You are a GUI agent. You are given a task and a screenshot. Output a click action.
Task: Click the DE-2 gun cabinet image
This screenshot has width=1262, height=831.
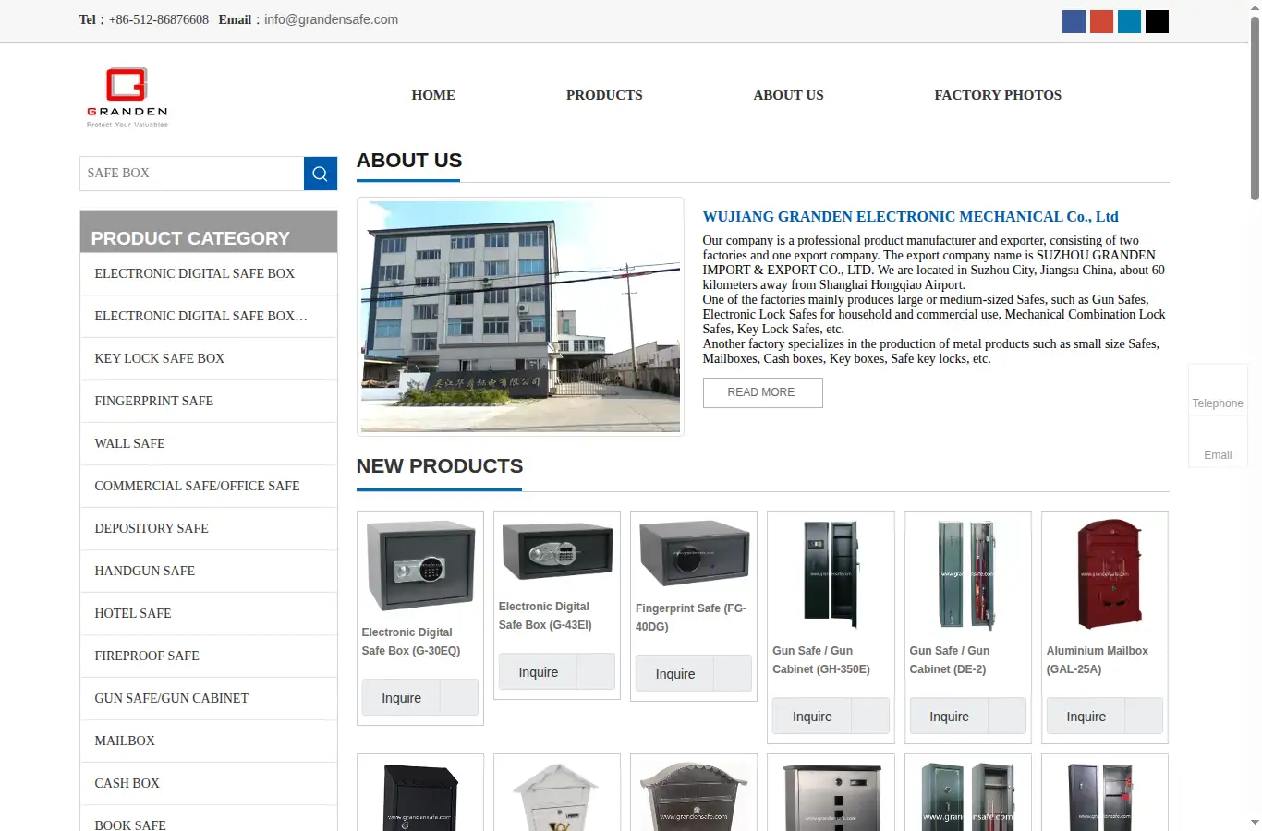(x=967, y=574)
